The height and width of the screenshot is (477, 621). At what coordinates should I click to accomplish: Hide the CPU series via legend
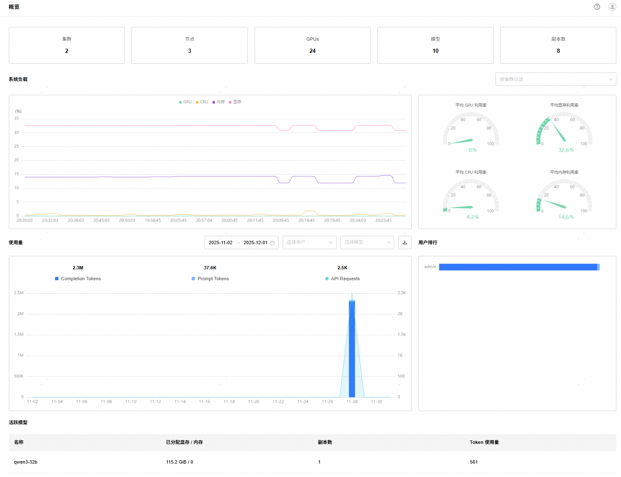coord(202,102)
